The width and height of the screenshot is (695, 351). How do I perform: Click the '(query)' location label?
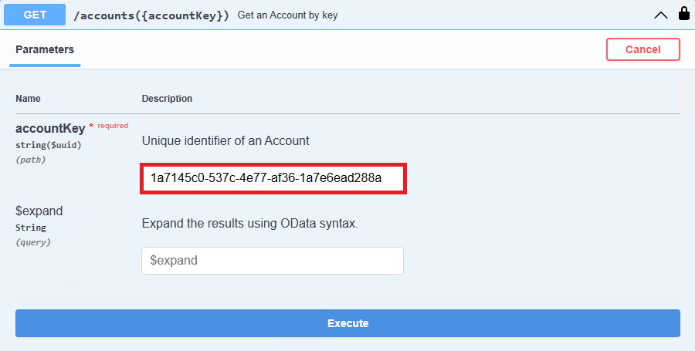[32, 242]
